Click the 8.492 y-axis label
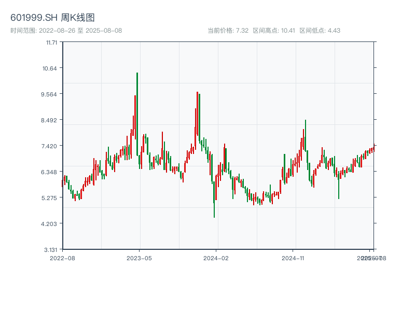This screenshot has height=311, width=415. [51, 120]
